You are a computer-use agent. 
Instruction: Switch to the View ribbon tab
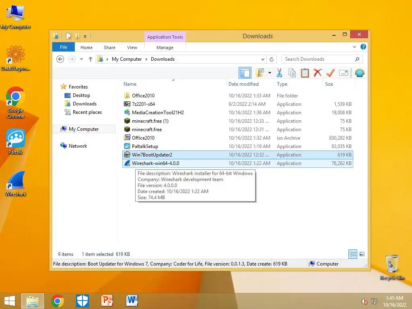[132, 47]
